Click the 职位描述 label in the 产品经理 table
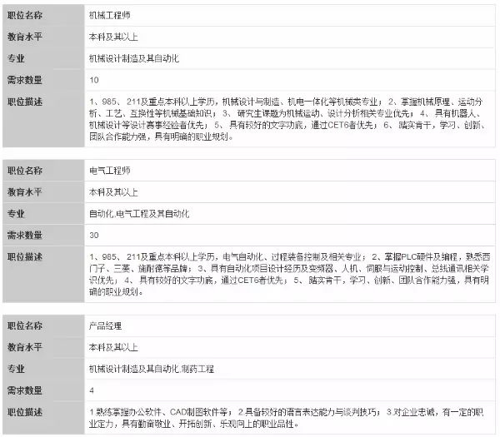This screenshot has width=500, height=437. (24, 412)
